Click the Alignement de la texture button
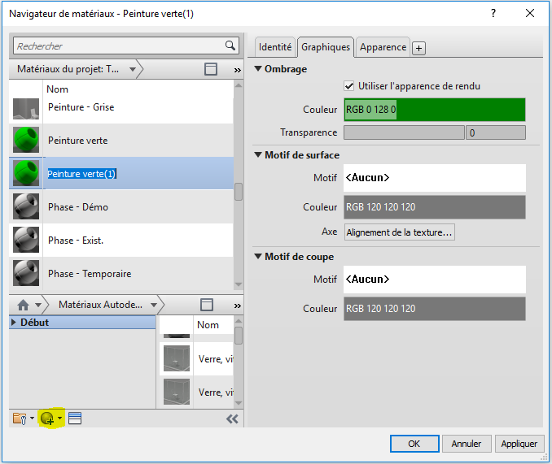 click(399, 232)
